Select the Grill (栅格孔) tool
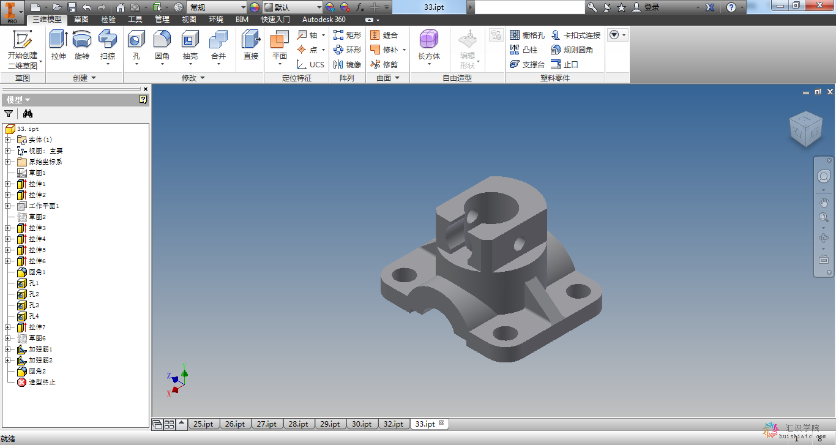 [527, 35]
